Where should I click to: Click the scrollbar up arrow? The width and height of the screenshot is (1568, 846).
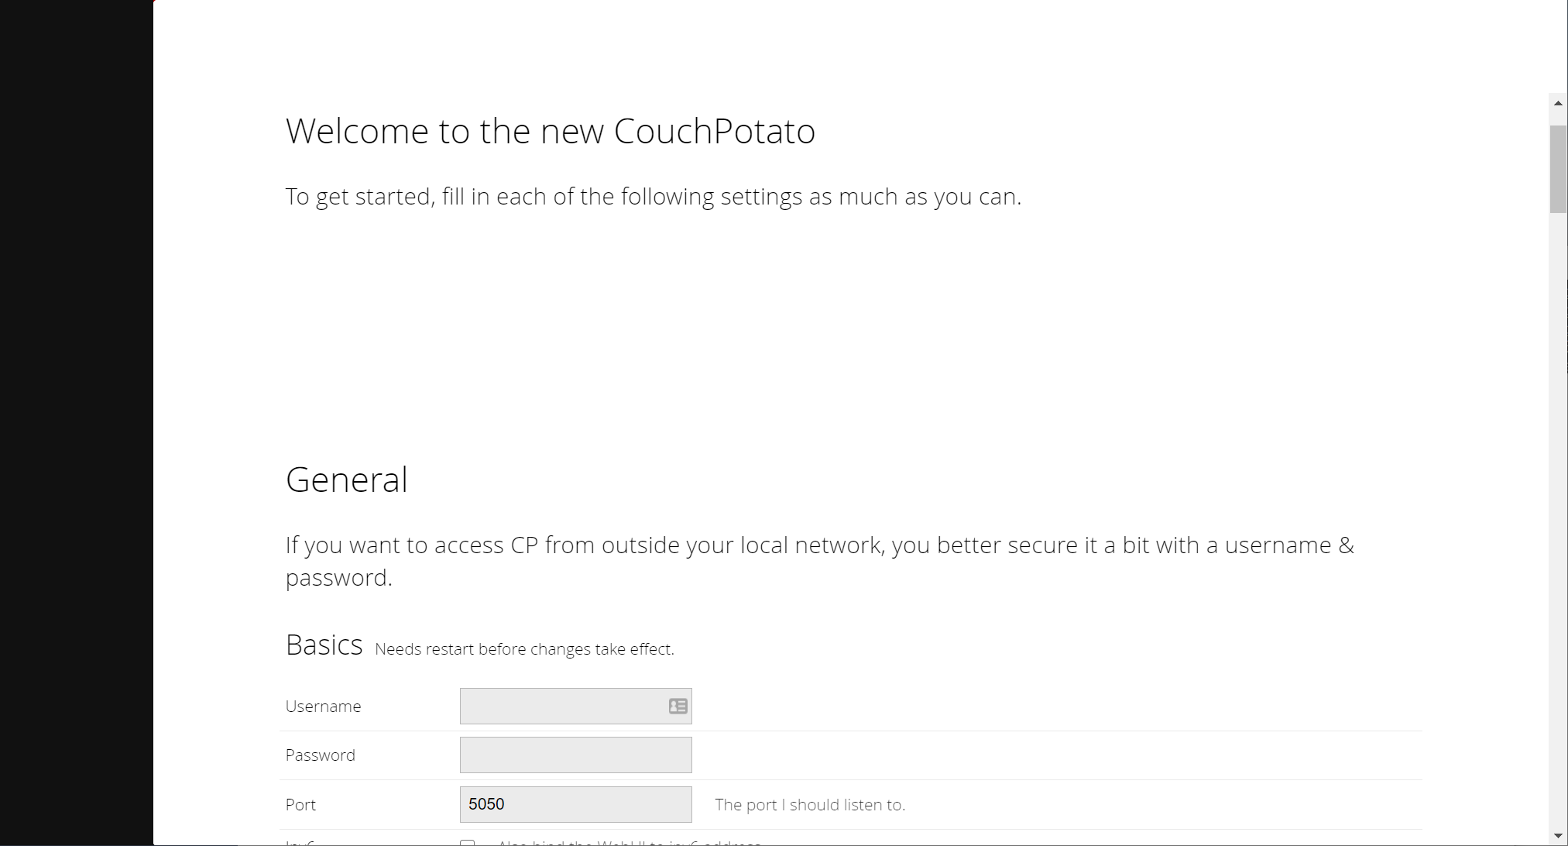point(1558,103)
